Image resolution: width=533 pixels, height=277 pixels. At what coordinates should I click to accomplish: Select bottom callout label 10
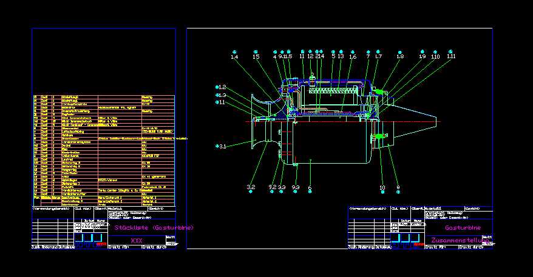[x=382, y=188]
